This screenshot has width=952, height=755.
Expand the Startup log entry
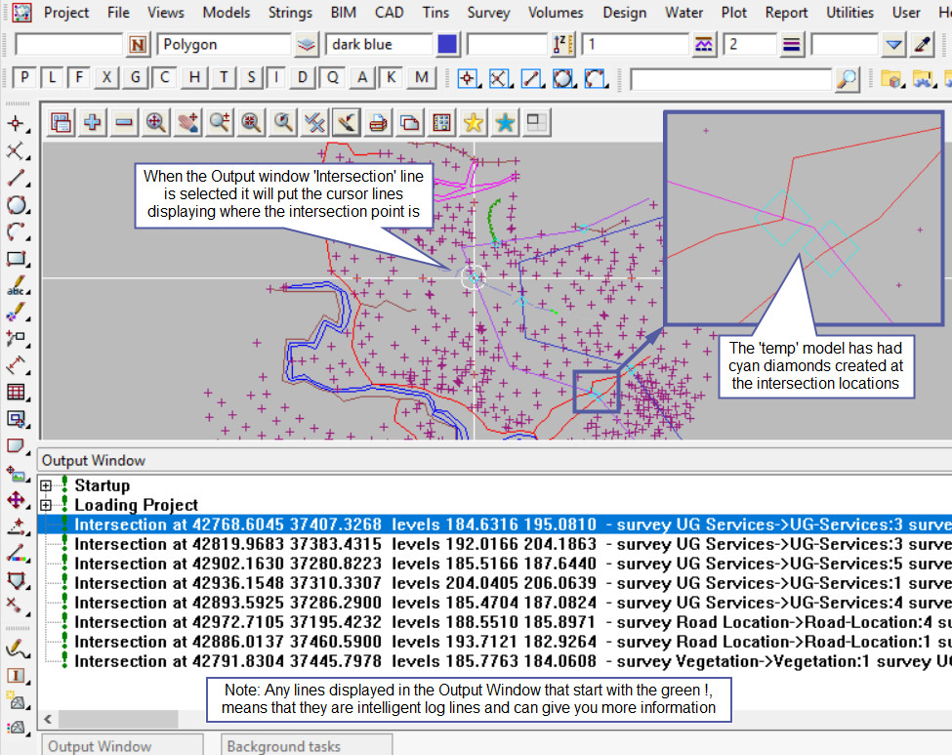coord(47,485)
